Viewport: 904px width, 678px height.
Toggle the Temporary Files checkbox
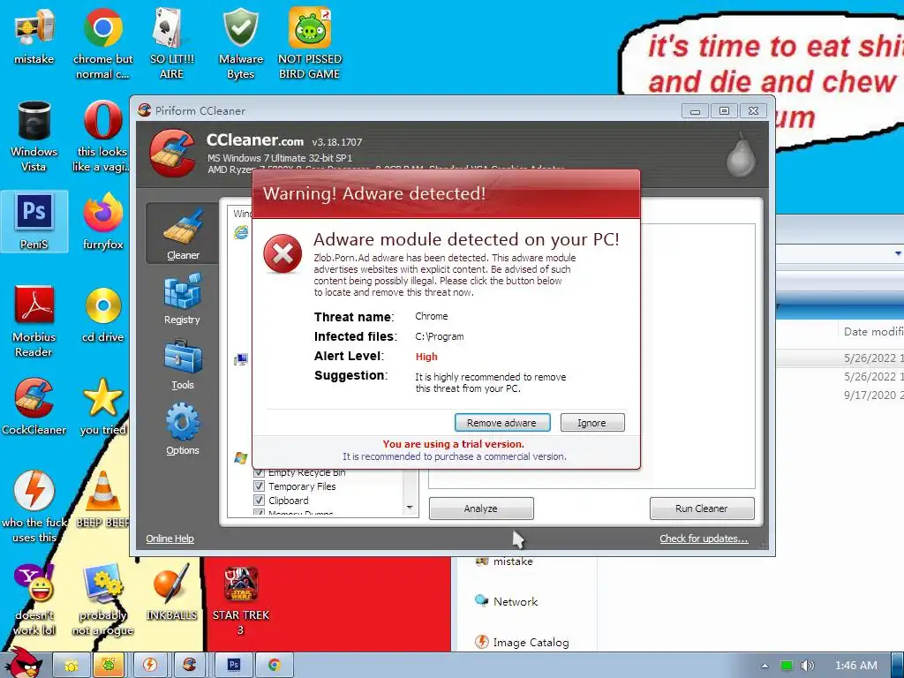pos(260,486)
